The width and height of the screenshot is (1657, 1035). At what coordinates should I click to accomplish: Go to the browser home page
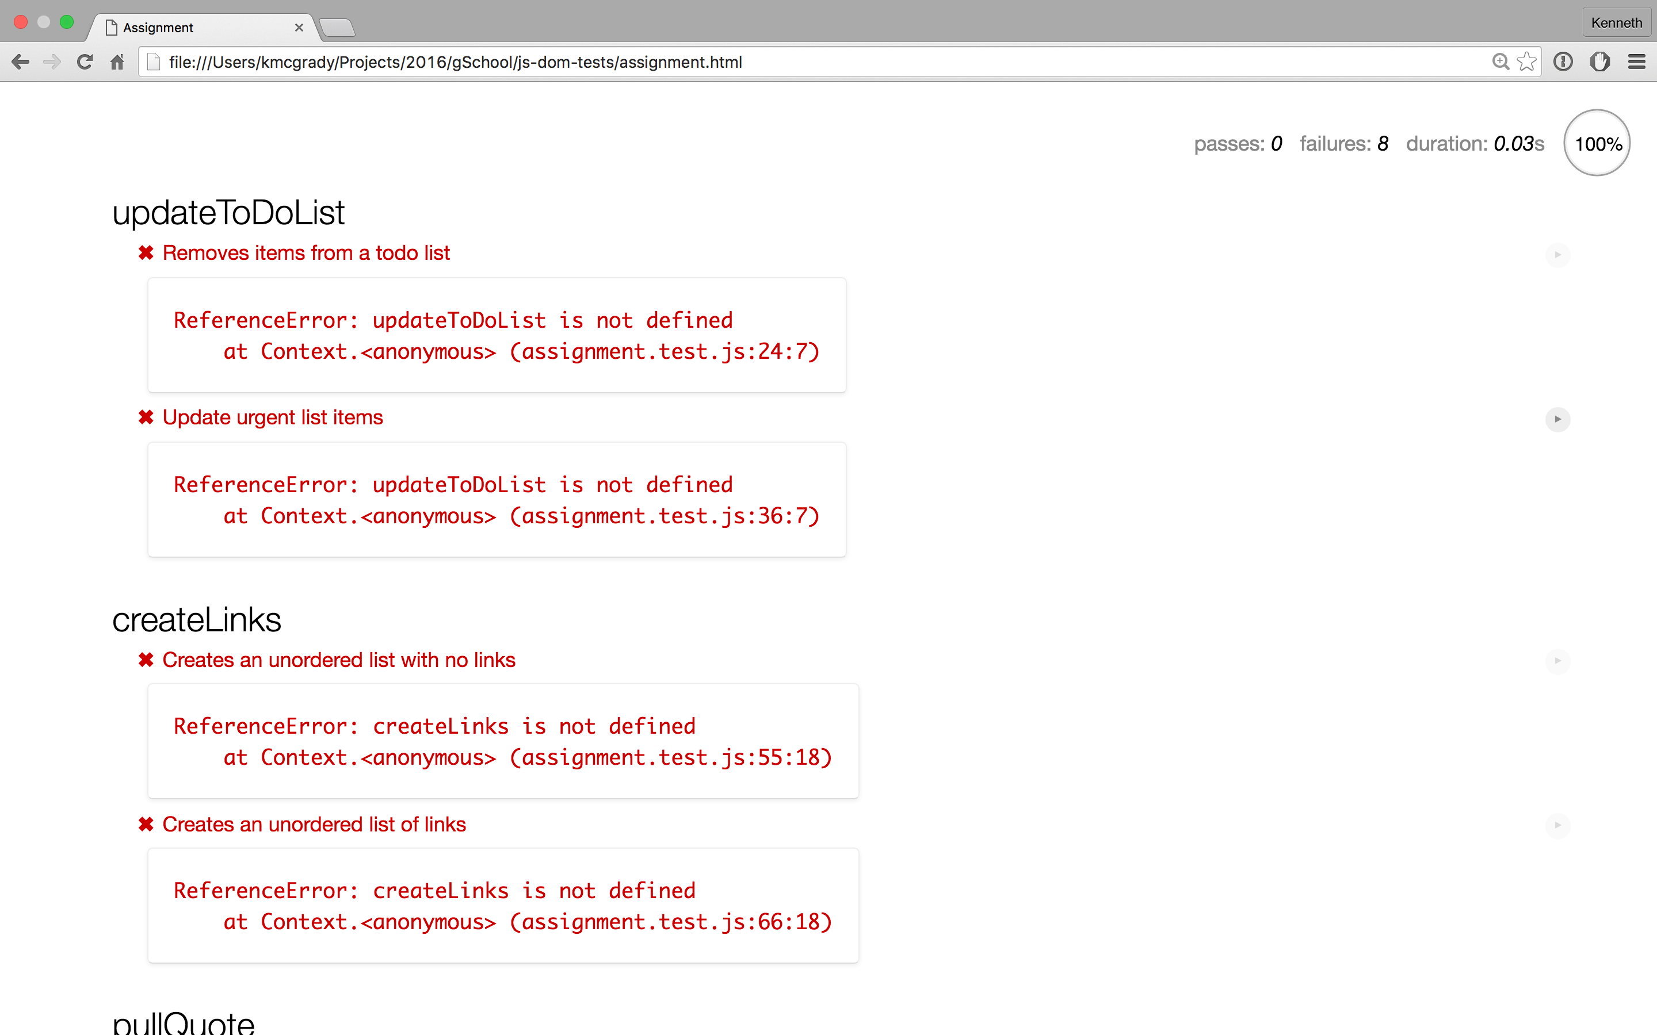117,62
